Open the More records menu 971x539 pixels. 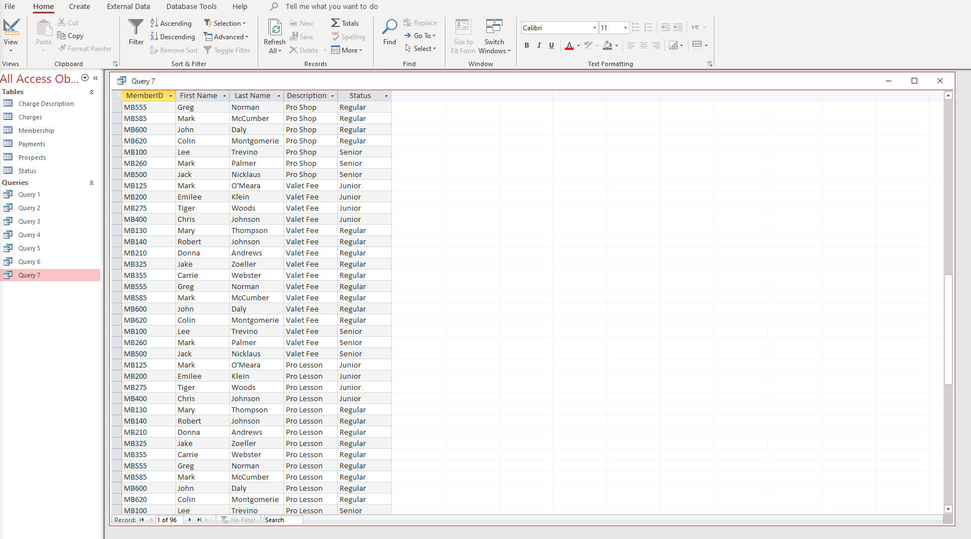347,50
